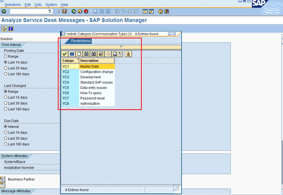Open the Goto menu

pyautogui.click(x=38, y=4)
